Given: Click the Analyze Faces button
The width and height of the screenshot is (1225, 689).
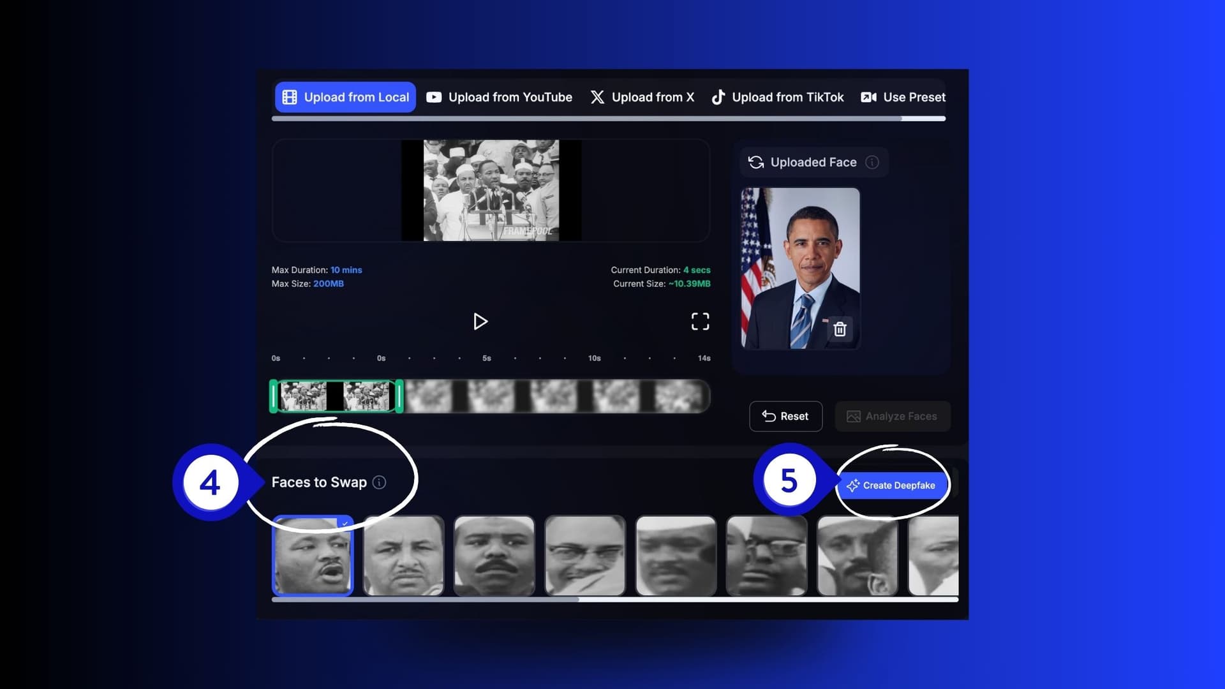Looking at the screenshot, I should tap(893, 416).
